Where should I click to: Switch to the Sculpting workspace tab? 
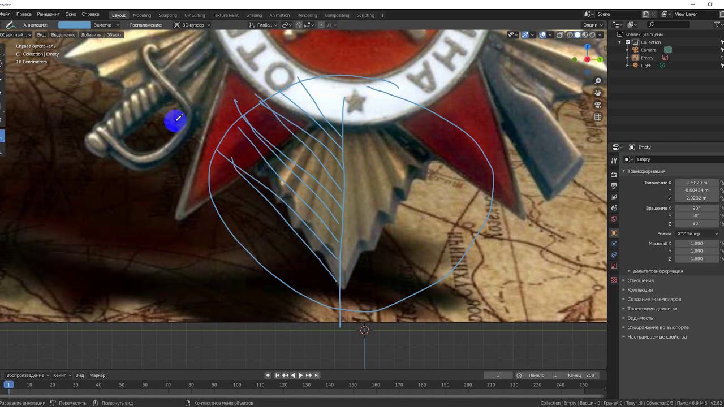[167, 15]
